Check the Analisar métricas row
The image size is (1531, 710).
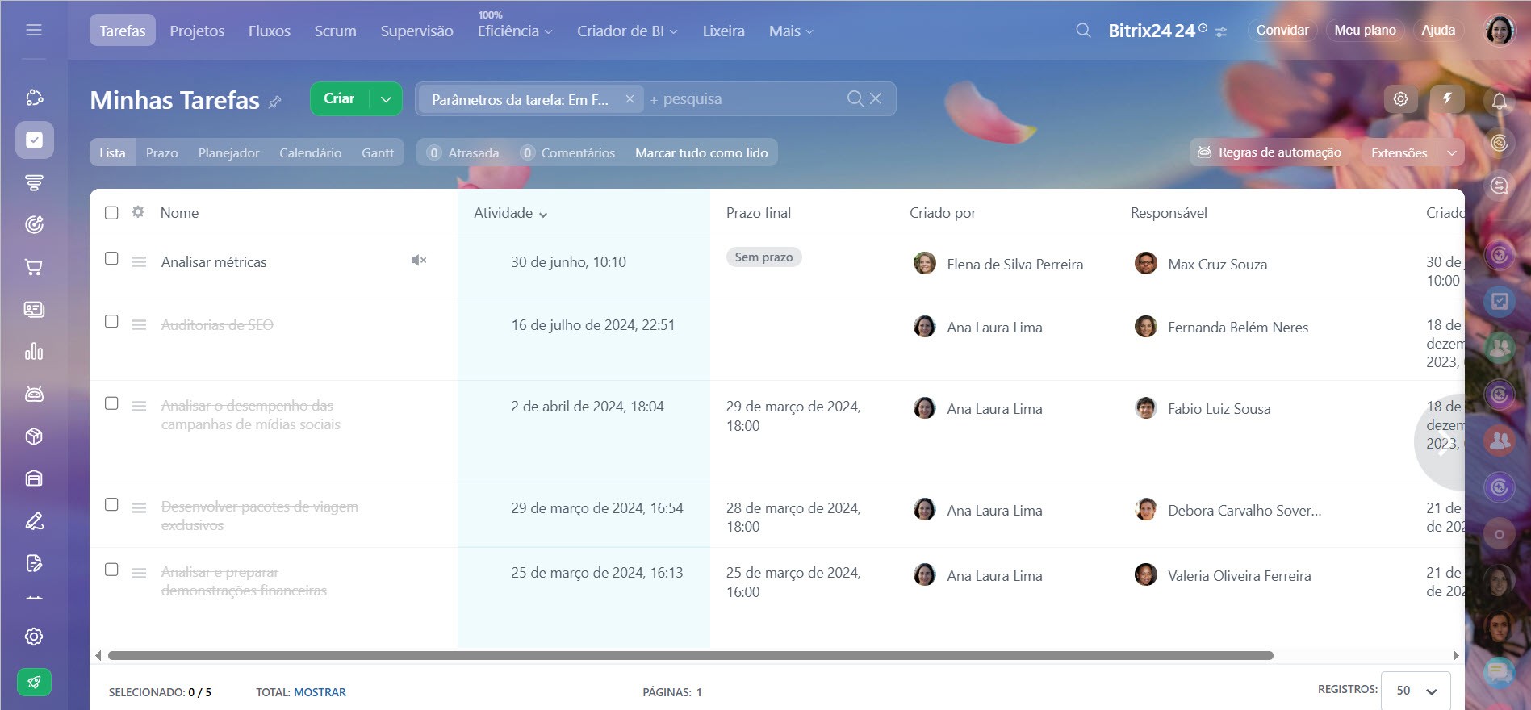111,258
